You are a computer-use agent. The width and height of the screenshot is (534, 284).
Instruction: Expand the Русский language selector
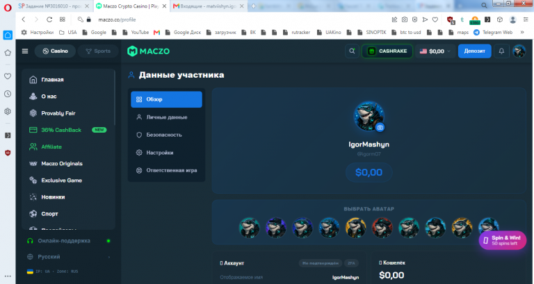pyautogui.click(x=68, y=257)
